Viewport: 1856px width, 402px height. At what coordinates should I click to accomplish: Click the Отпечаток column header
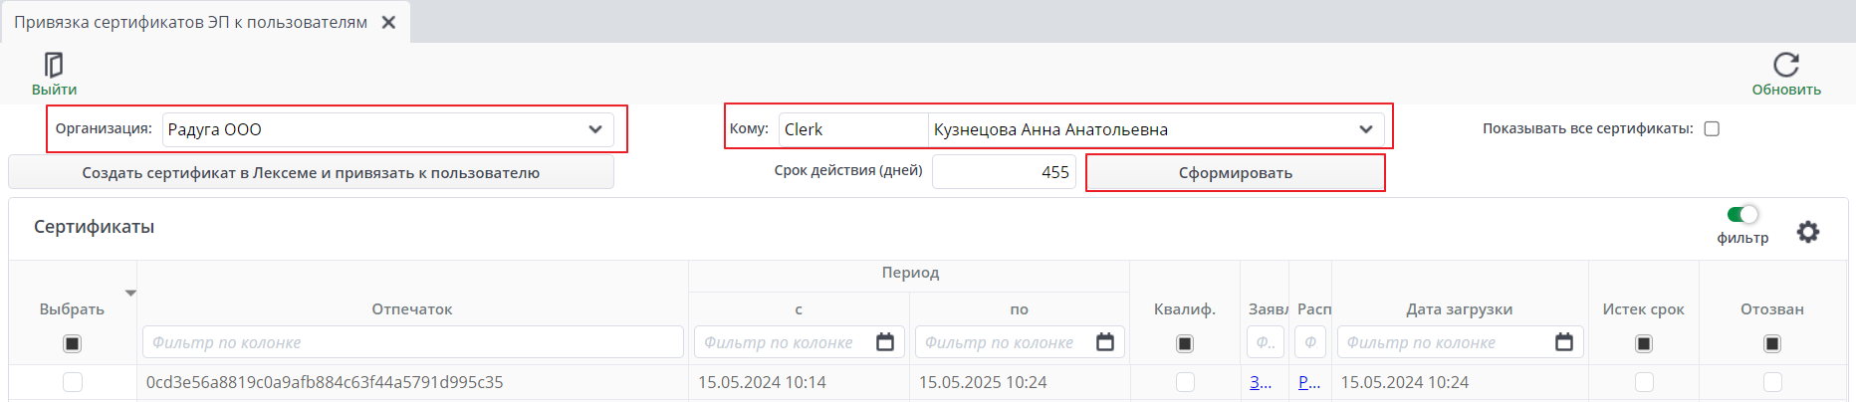412,309
